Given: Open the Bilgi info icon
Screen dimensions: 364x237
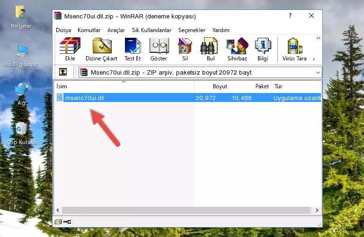Looking at the screenshot, I should (x=263, y=49).
